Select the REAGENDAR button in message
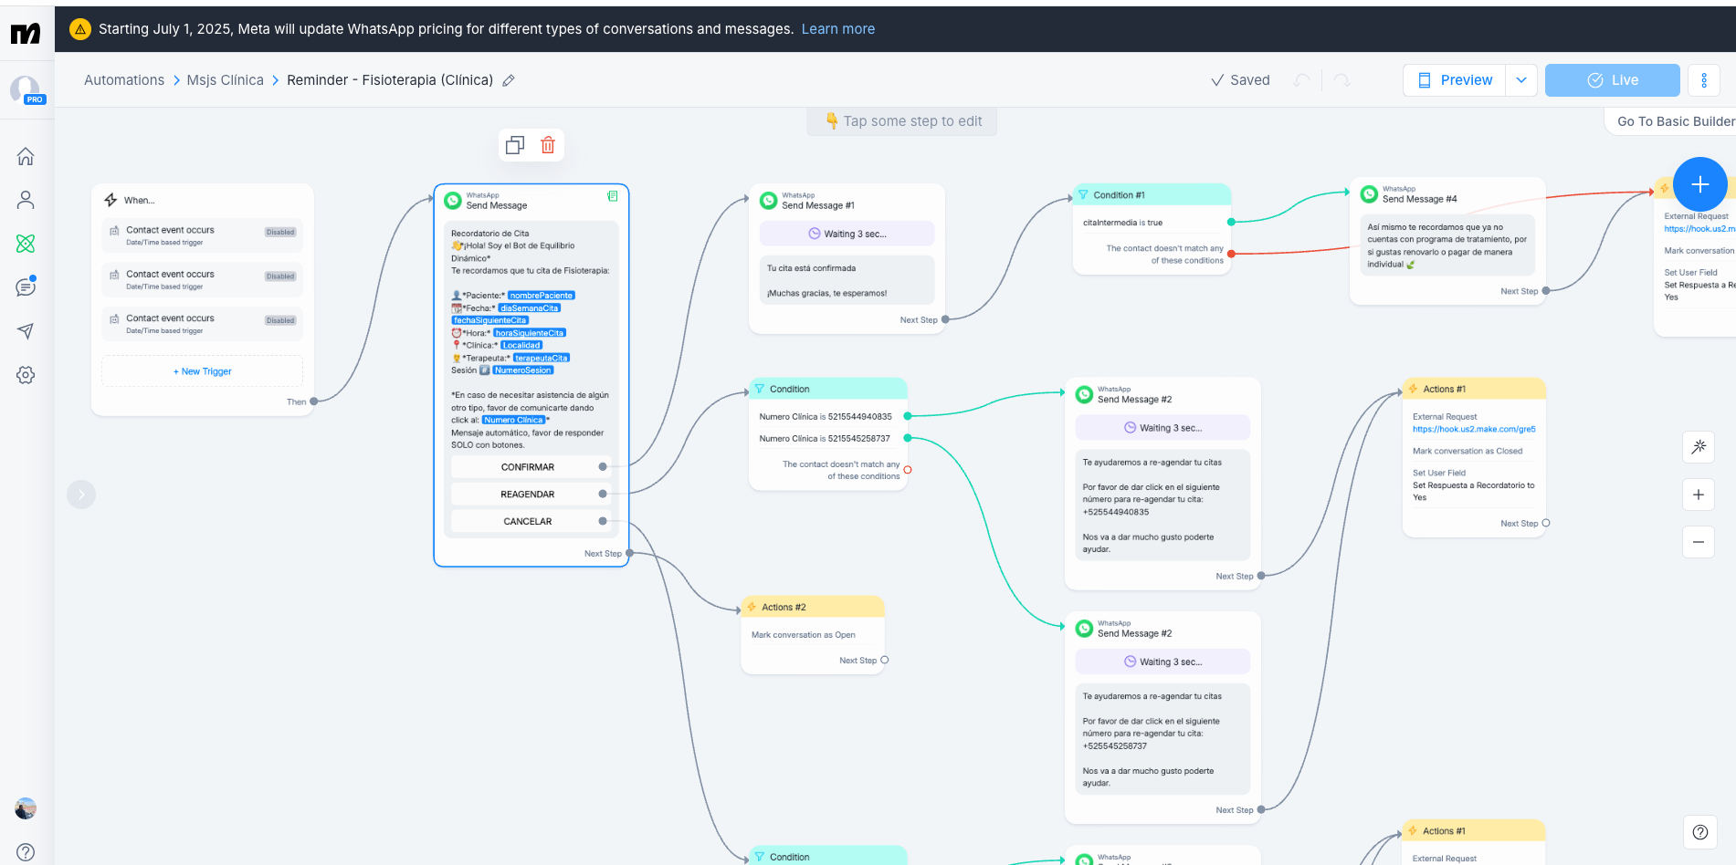 (528, 495)
